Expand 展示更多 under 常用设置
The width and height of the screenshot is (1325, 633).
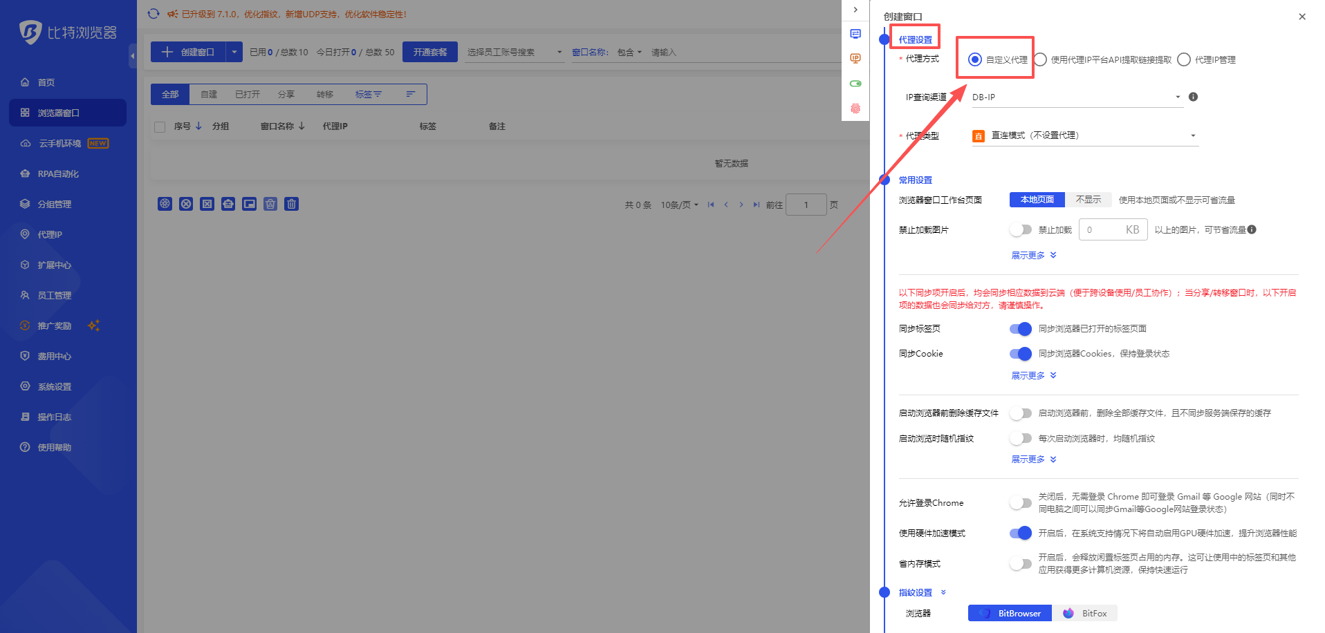(x=1032, y=255)
